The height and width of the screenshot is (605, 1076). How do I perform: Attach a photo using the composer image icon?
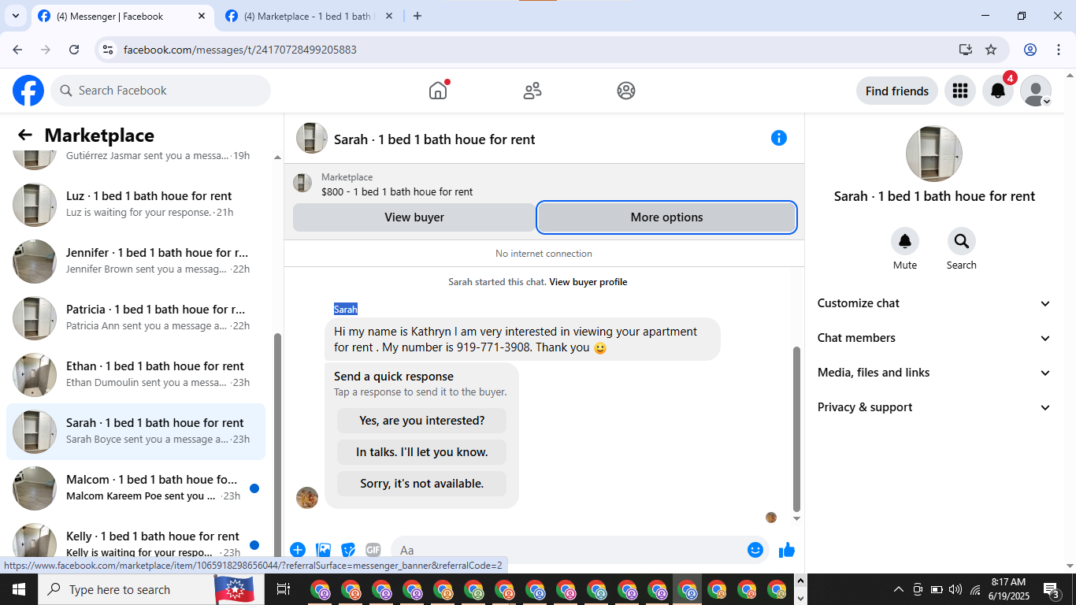[323, 550]
